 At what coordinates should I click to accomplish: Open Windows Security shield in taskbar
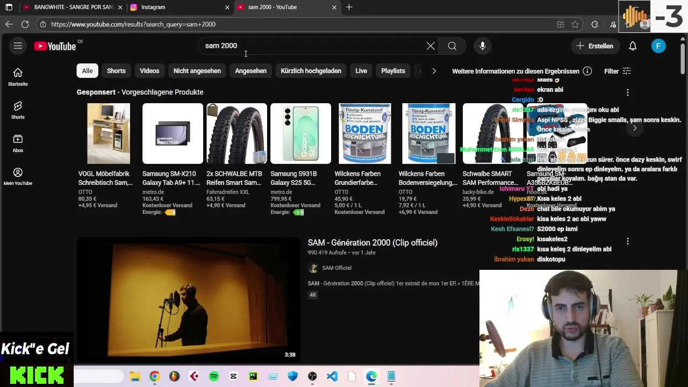[292, 376]
